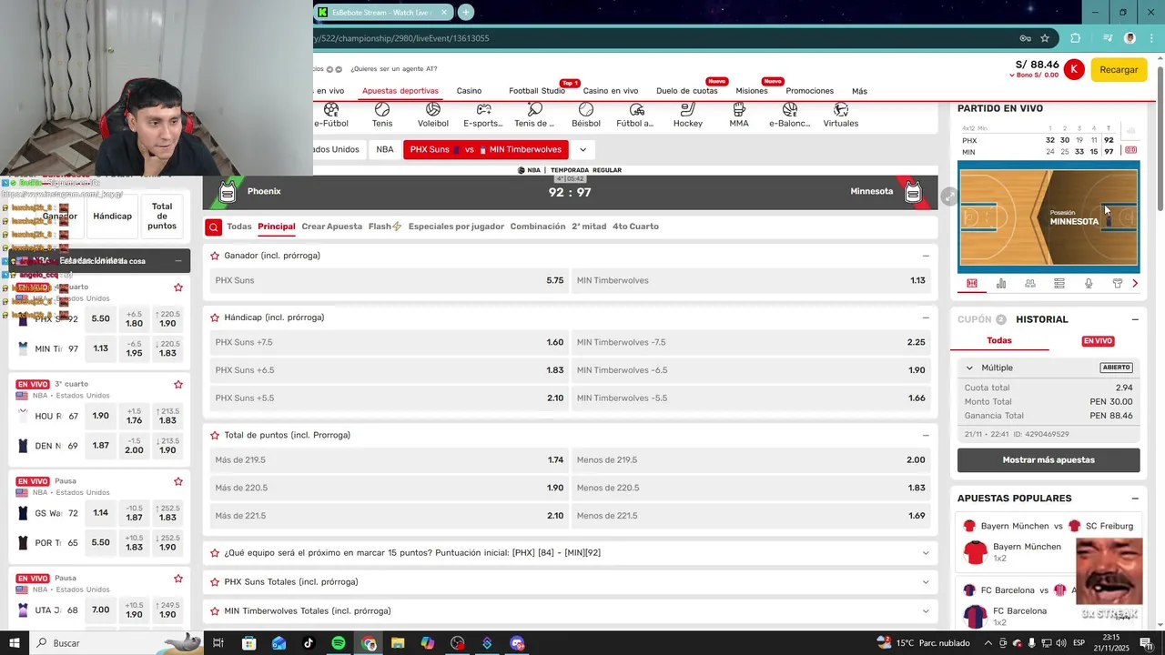1165x655 pixels.
Task: Open the password key icon in address bar
Action: tap(1025, 38)
